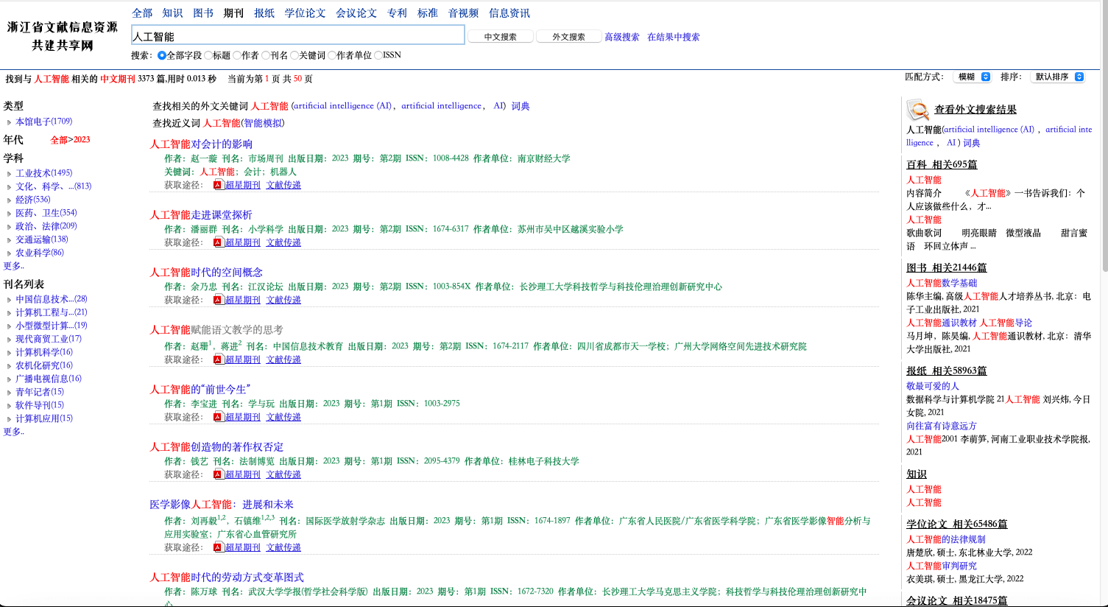1108x607 pixels.
Task: Click the 更多.. link under 刊名列表
Action: pos(14,432)
